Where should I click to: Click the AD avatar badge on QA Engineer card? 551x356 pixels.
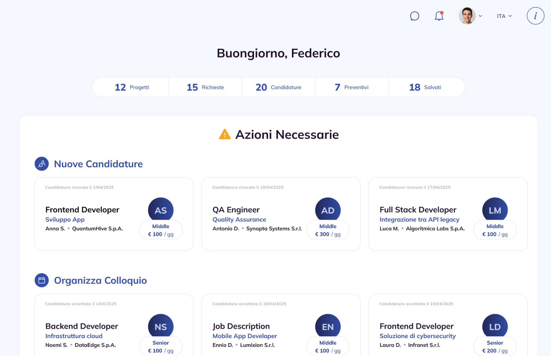[x=328, y=210]
